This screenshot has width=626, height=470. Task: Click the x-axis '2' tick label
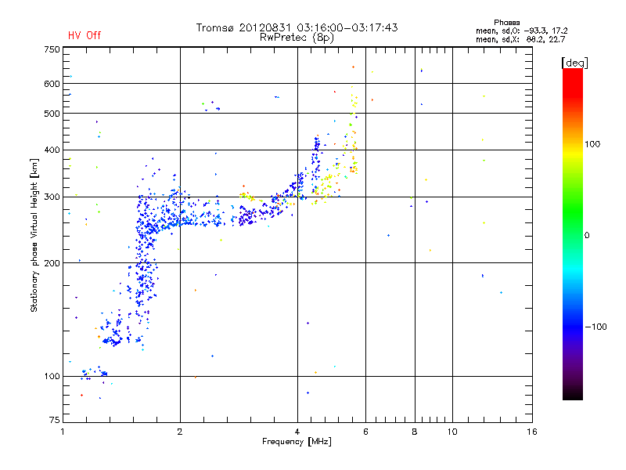click(x=180, y=432)
